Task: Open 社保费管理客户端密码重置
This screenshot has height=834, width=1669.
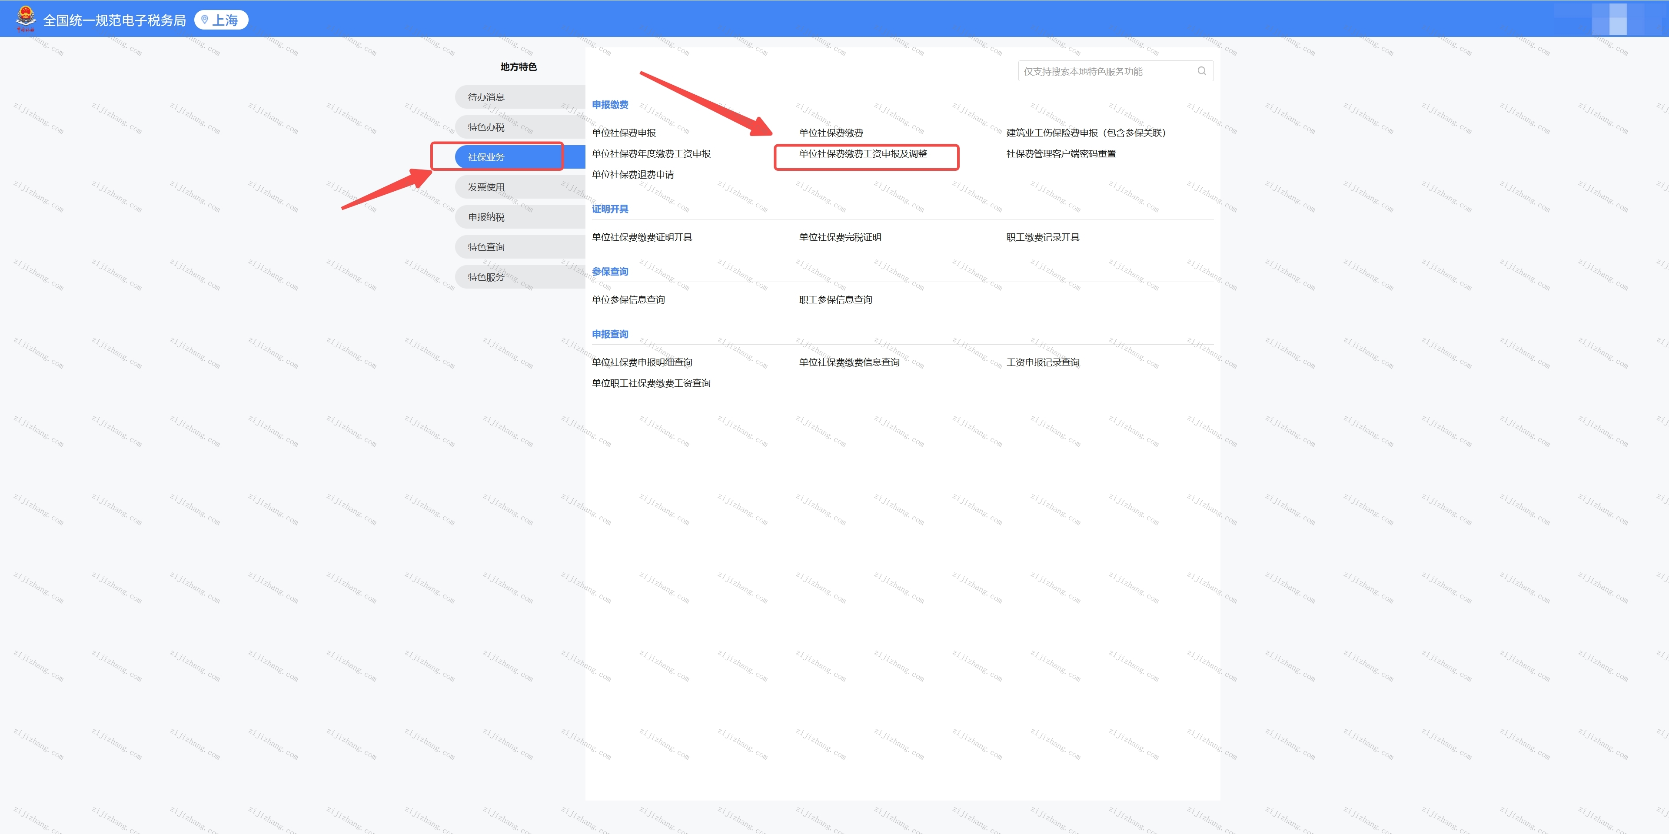Action: [1061, 153]
